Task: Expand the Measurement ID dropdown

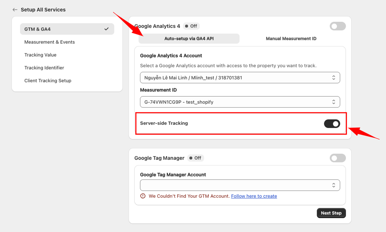Action: tap(240, 102)
